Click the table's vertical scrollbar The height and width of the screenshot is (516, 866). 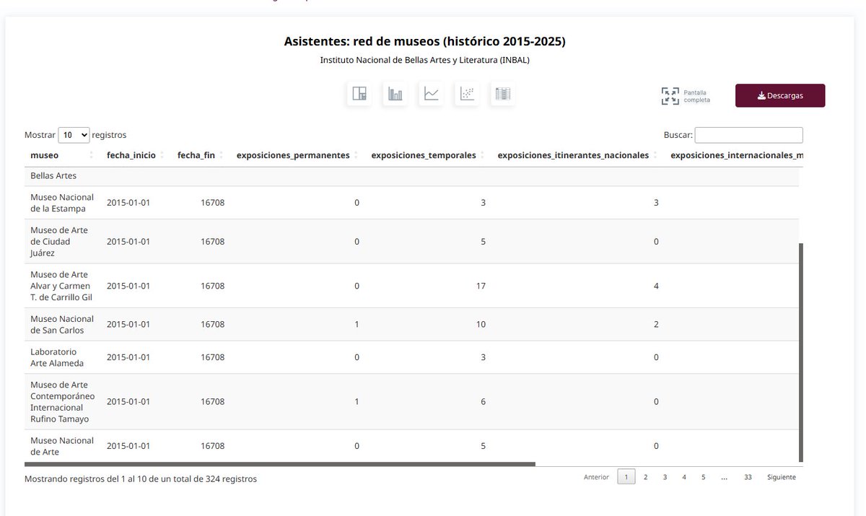[800, 352]
